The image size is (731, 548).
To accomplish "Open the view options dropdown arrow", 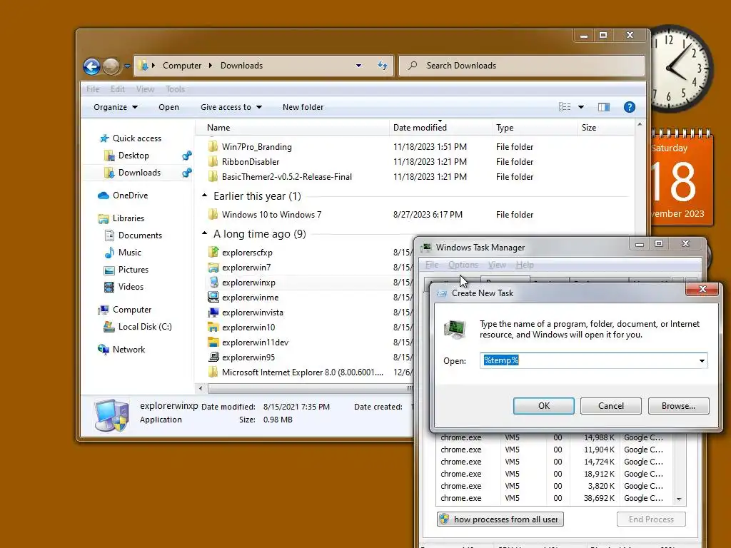I will pos(581,107).
